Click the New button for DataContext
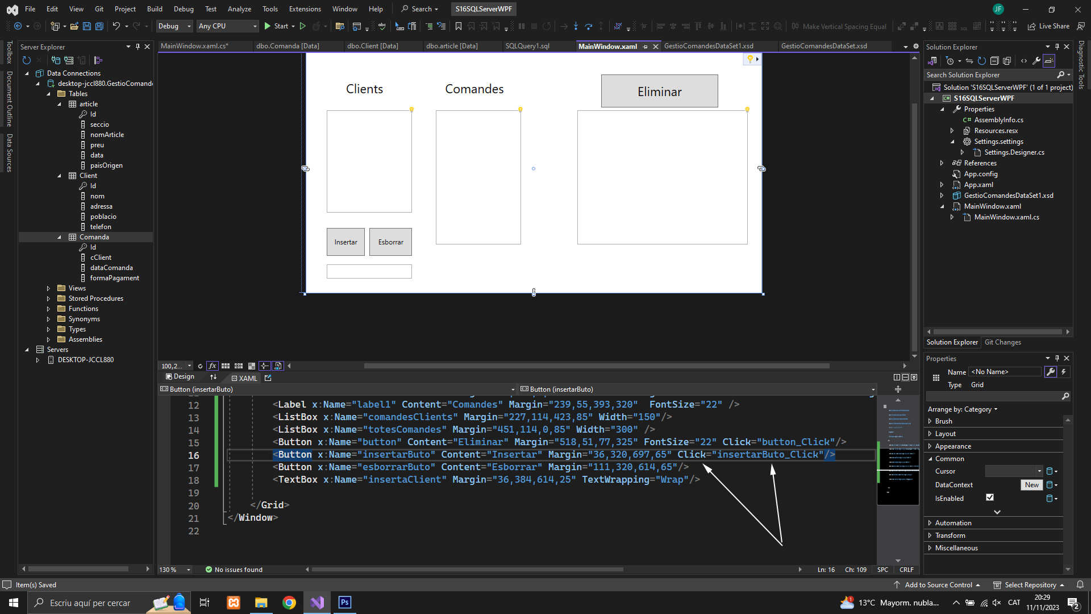1091x614 pixels. pyautogui.click(x=1032, y=485)
